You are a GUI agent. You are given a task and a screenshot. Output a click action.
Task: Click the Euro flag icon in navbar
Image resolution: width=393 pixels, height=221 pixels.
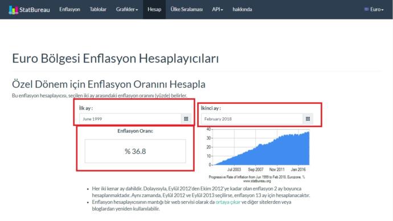[366, 9]
